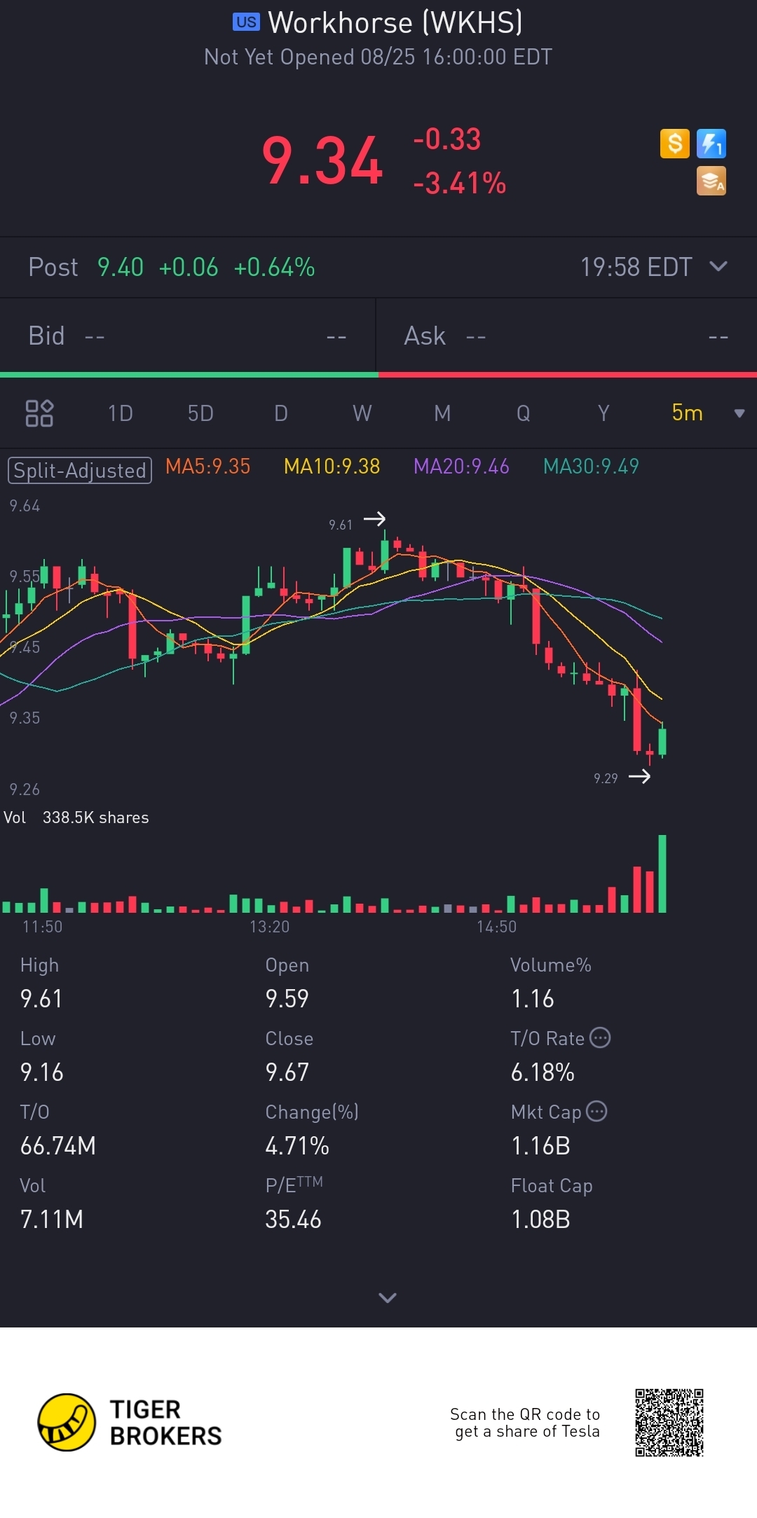Viewport: 757px width, 1518px height.
Task: Tap the tan stacked coins icon
Action: 711,181
